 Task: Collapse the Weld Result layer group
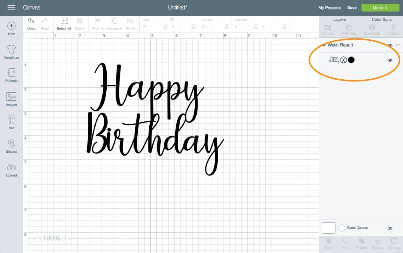click(x=323, y=45)
